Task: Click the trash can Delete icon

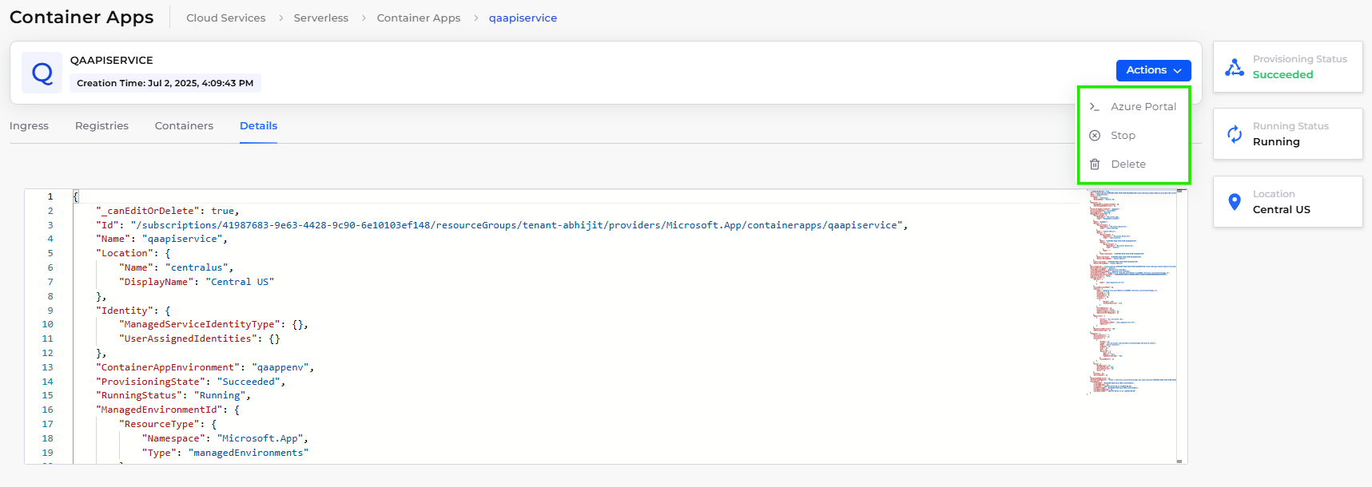Action: (x=1095, y=164)
